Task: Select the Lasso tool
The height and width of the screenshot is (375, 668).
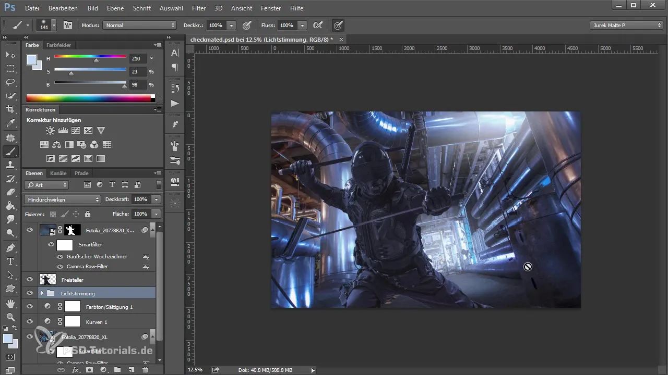Action: [10, 82]
